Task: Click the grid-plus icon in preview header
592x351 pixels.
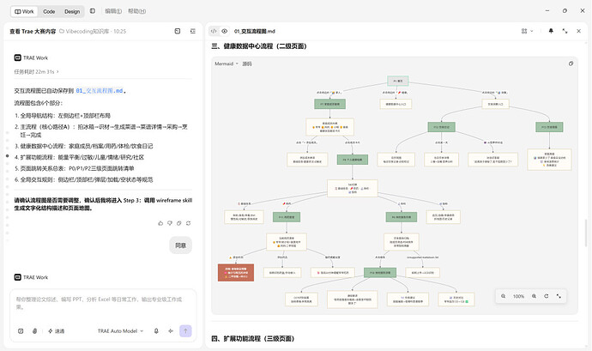Action: pos(524,31)
